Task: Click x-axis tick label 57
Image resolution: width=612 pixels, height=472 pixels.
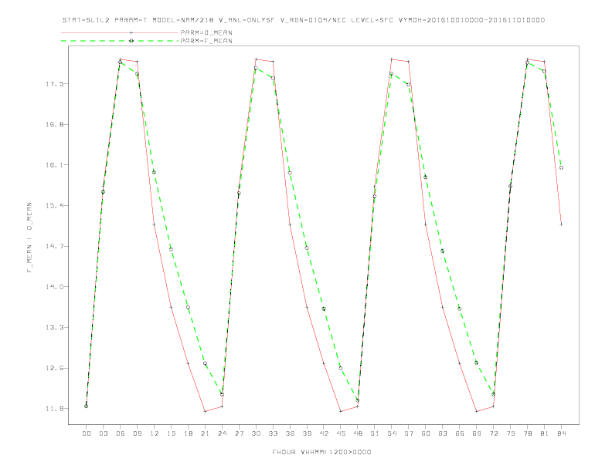Action: click(x=409, y=433)
